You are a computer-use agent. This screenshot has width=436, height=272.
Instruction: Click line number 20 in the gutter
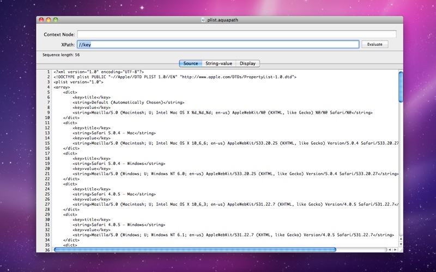click(47, 169)
